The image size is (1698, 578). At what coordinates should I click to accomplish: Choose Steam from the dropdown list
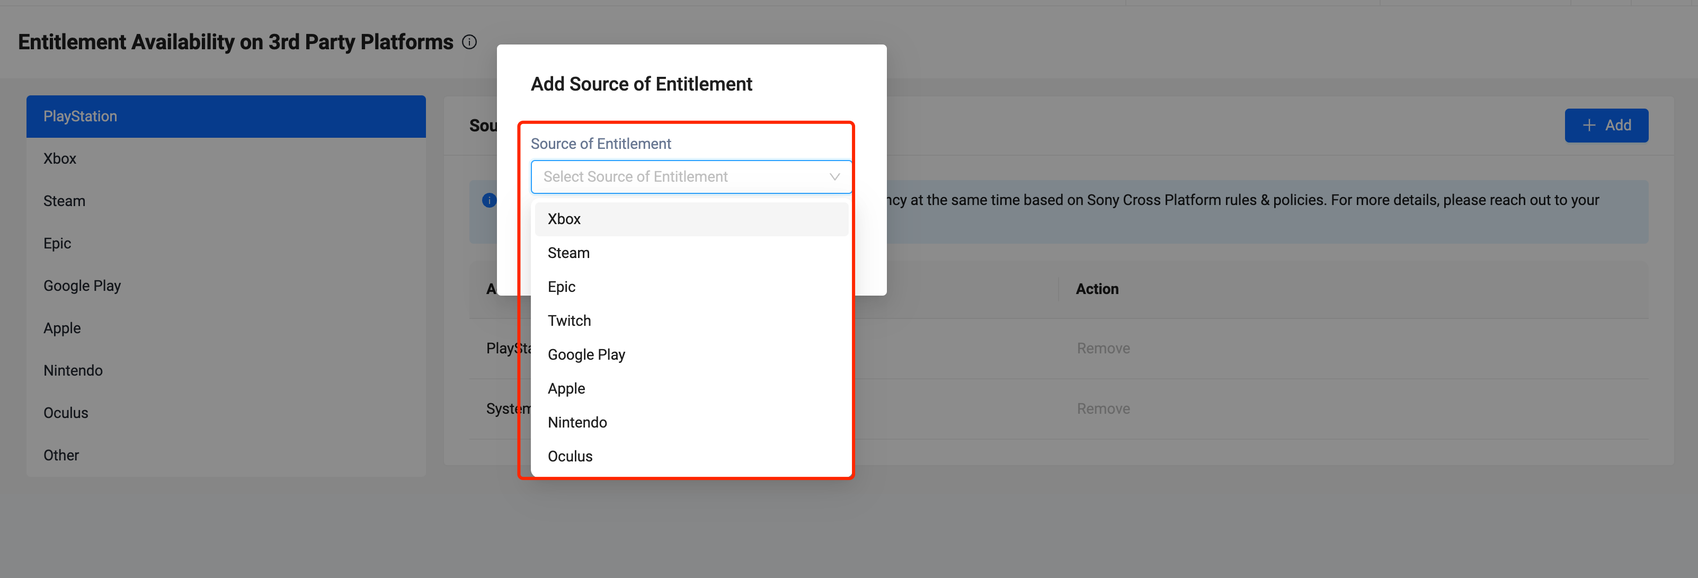tap(691, 253)
